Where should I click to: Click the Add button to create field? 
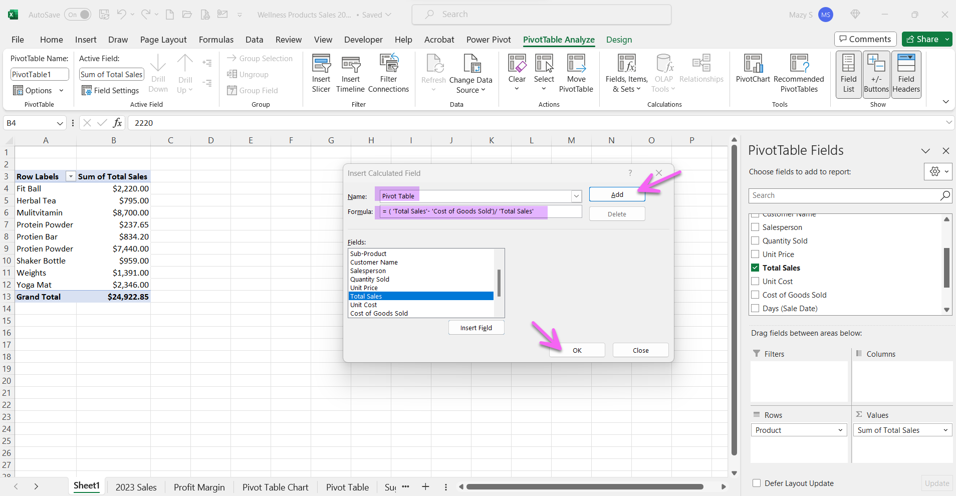pyautogui.click(x=617, y=194)
